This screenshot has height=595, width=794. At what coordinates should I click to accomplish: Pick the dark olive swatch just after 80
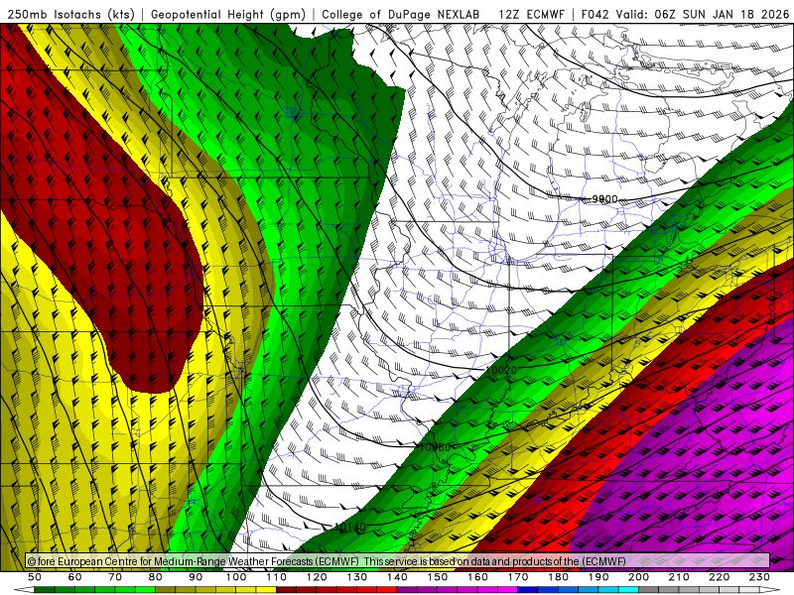tap(165, 590)
